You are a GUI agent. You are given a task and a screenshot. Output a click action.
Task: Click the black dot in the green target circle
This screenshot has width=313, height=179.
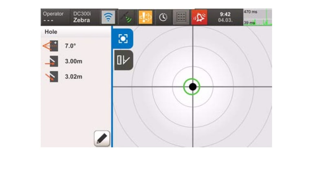[192, 87]
